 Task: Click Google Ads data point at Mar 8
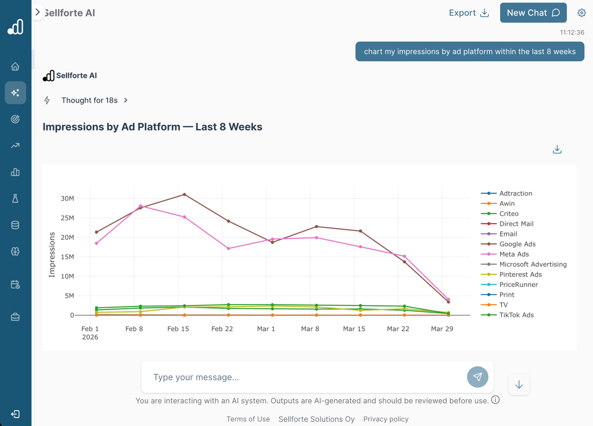[317, 227]
